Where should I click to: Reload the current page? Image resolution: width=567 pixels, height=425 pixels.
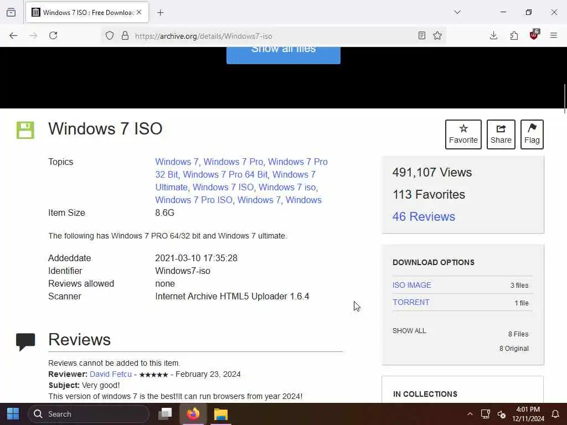[x=53, y=35]
